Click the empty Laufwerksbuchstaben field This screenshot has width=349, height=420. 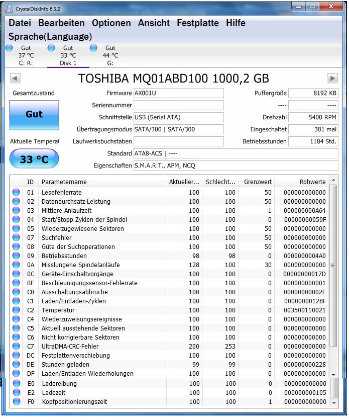tap(179, 141)
